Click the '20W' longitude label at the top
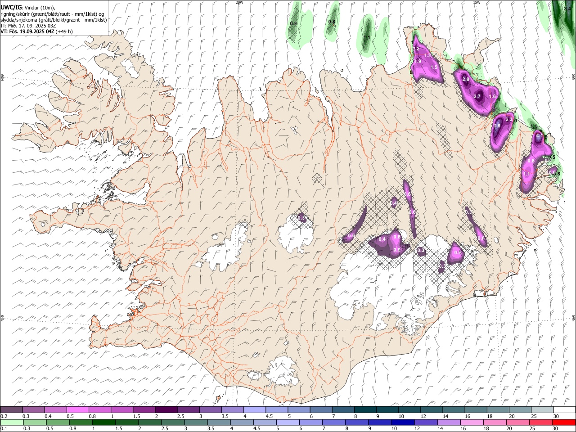The width and height of the screenshot is (576, 432). pyautogui.click(x=239, y=2)
